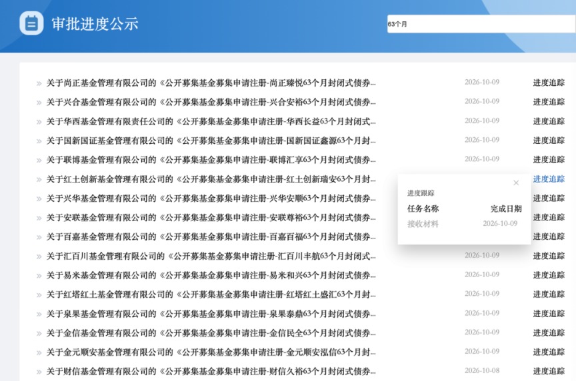This screenshot has height=381, width=576.
Task: Open the 财信基金 财信久裕63个月 entry
Action: (211, 372)
